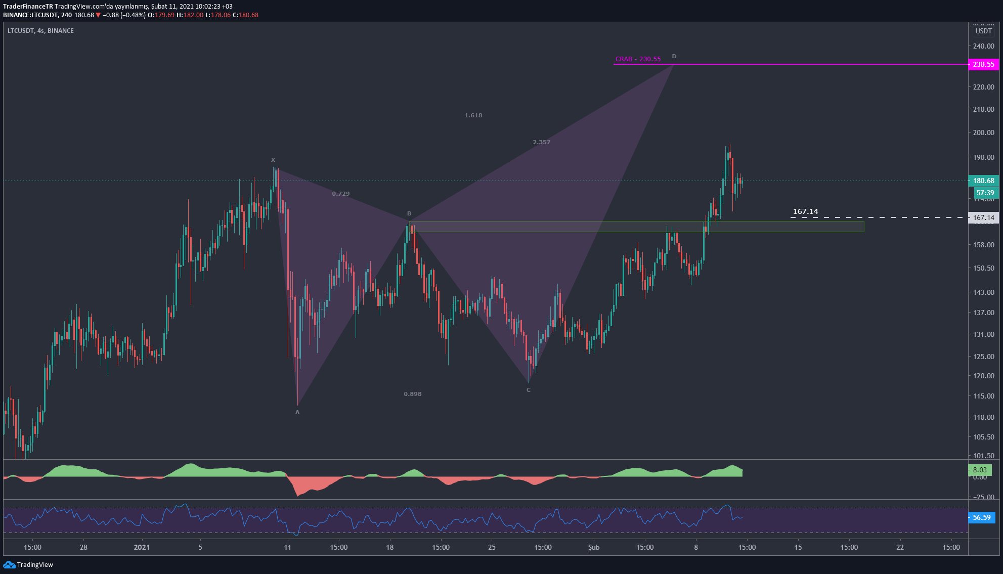
Task: Click the TradingView text in footer
Action: 35,565
